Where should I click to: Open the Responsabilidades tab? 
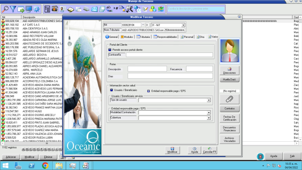pos(165,37)
